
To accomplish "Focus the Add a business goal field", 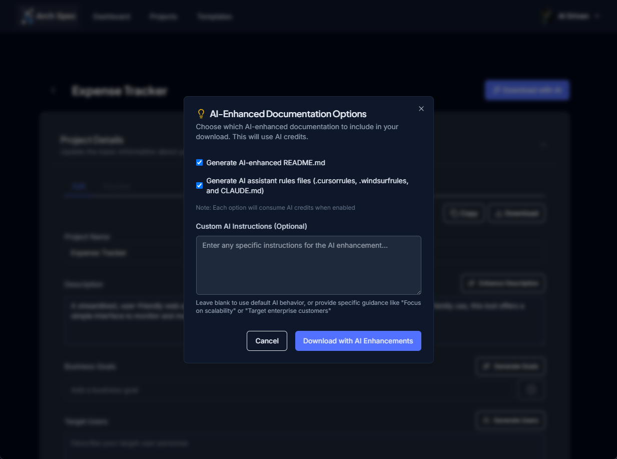I will pyautogui.click(x=289, y=390).
